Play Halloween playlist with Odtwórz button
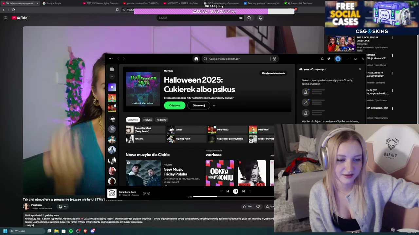419x235 pixels. [x=174, y=105]
